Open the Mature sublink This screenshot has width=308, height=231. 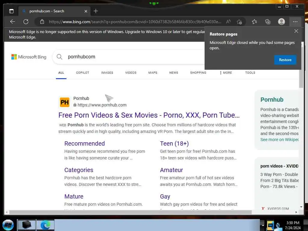coord(74,196)
